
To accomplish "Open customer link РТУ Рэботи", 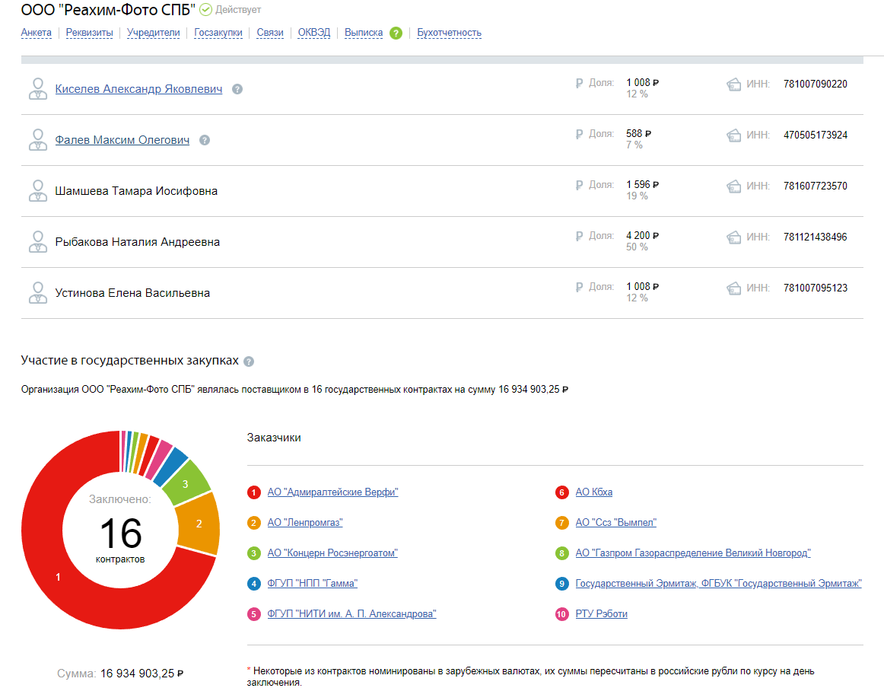I will click(x=602, y=613).
